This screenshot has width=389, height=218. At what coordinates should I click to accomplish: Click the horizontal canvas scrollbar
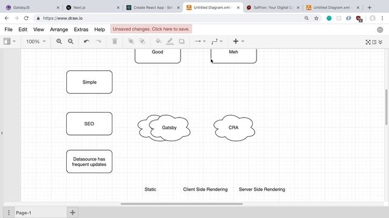(182, 204)
